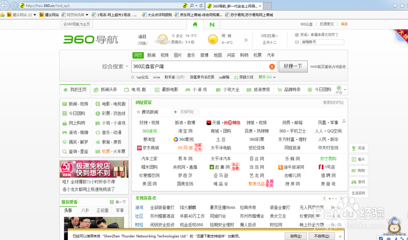Refresh page with address bar reload icon
This screenshot has width=408, height=240.
pyautogui.click(x=201, y=5)
